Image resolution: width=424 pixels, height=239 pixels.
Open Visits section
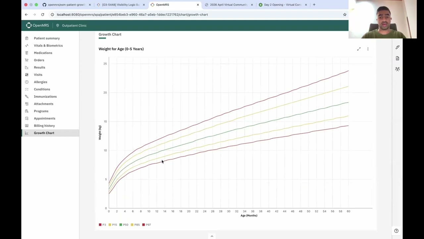pos(38,75)
